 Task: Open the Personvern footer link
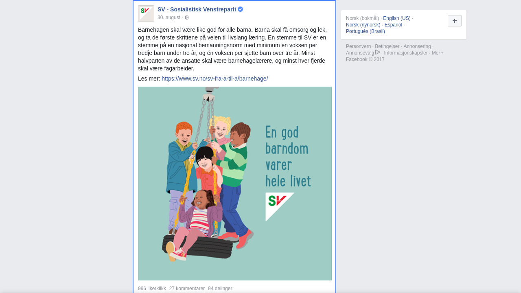coord(359,46)
